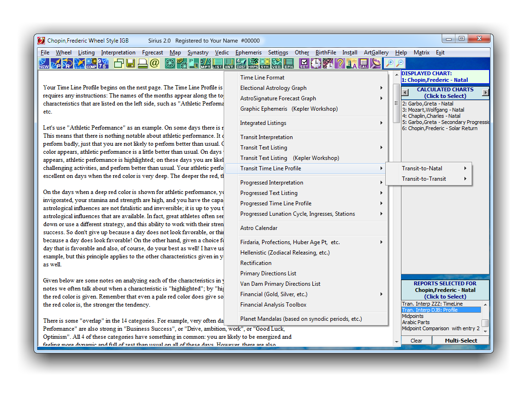The height and width of the screenshot is (405, 527).
Task: Expand the Transit-to-Transit submenu
Action: click(x=428, y=178)
